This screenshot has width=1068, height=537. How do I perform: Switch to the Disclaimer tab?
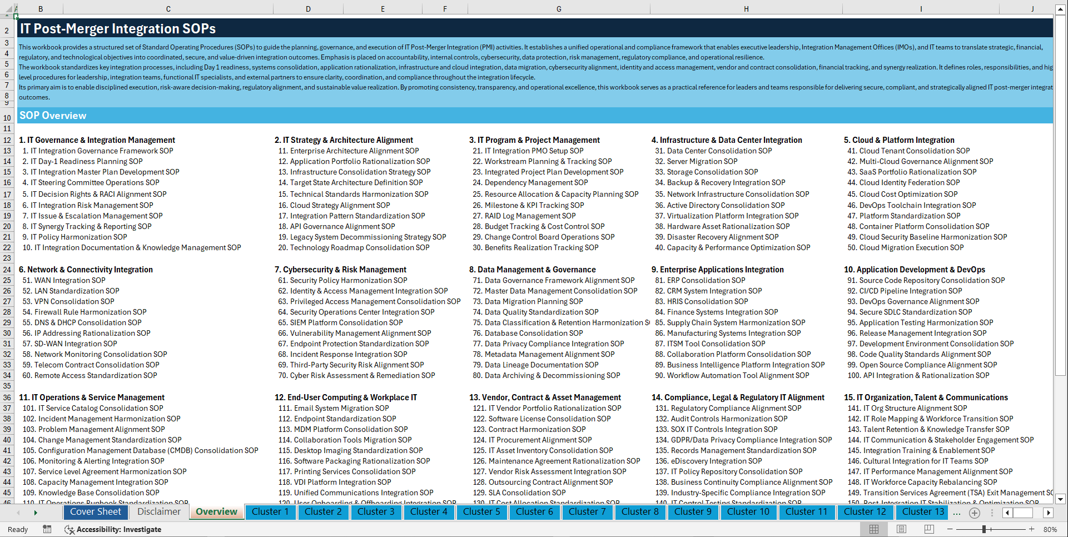[158, 512]
